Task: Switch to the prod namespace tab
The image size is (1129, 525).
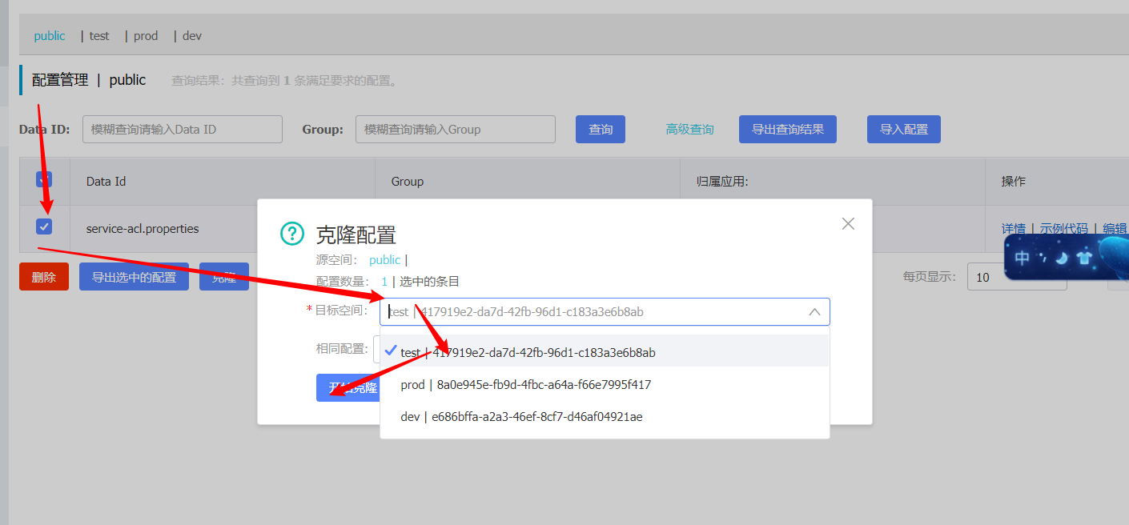Action: [x=146, y=36]
